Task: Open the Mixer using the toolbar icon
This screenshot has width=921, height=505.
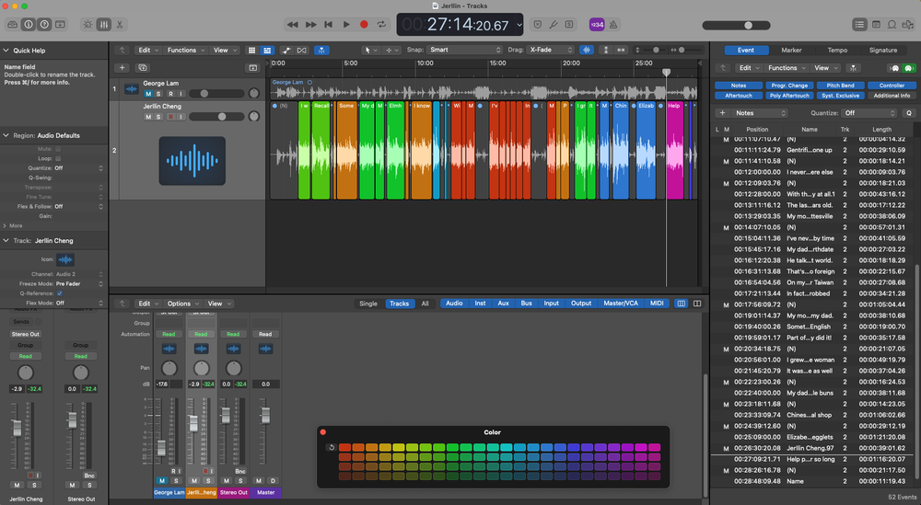Action: coord(104,24)
